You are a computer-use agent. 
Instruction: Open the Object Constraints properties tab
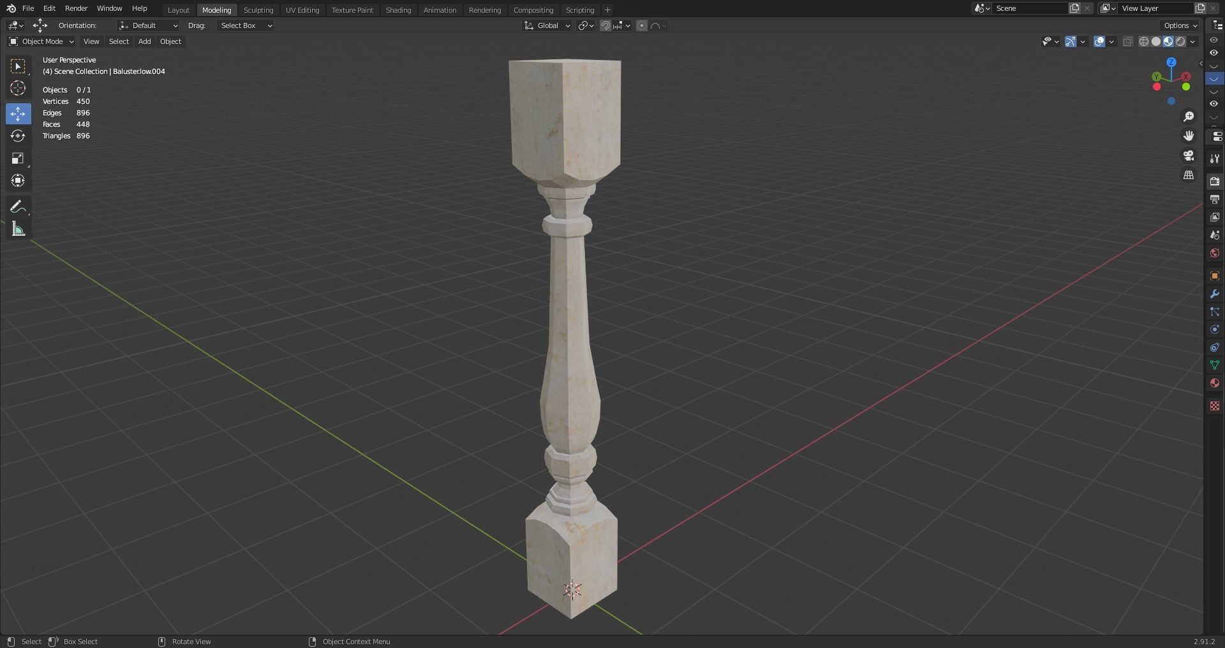coord(1215,347)
